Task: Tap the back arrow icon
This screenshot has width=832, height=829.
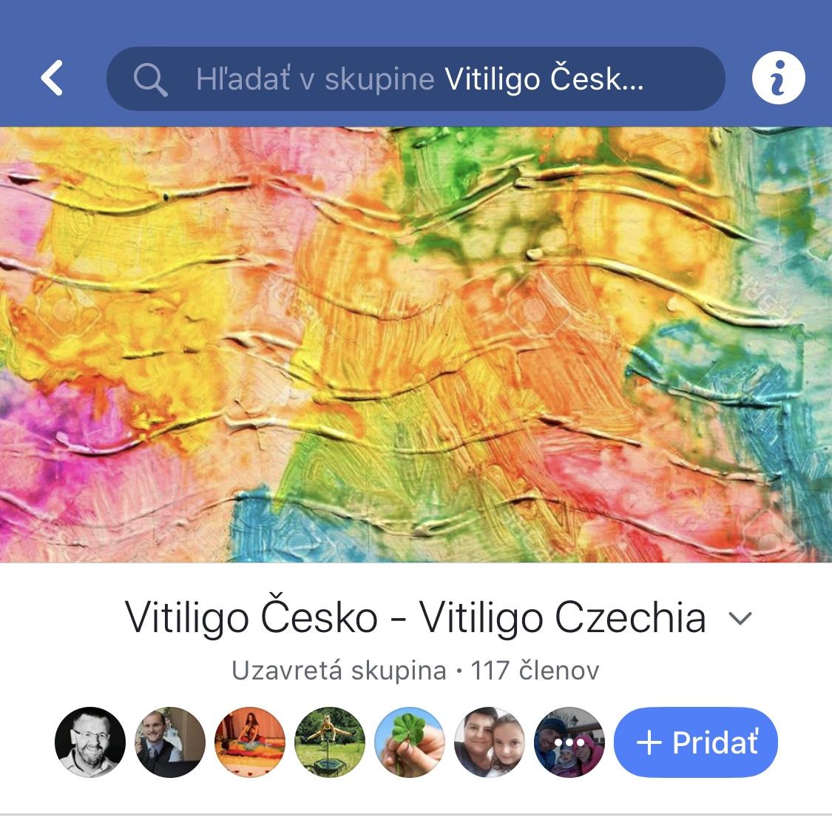Action: (x=52, y=78)
